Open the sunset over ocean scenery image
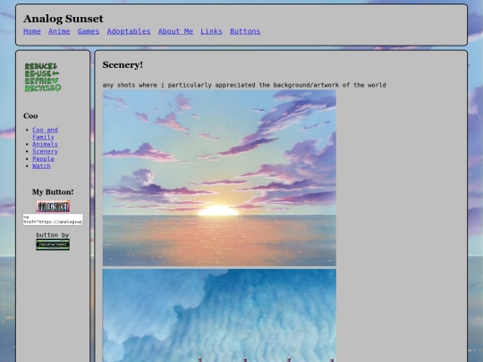 (x=219, y=178)
